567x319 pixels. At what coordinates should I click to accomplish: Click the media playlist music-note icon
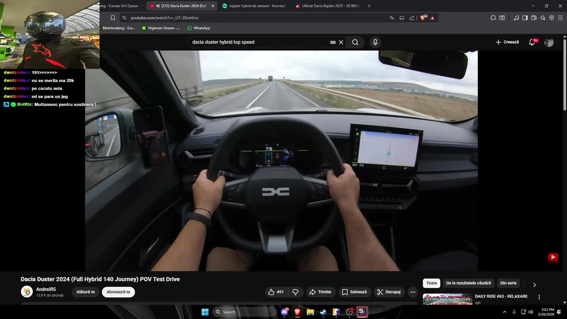coord(516,18)
